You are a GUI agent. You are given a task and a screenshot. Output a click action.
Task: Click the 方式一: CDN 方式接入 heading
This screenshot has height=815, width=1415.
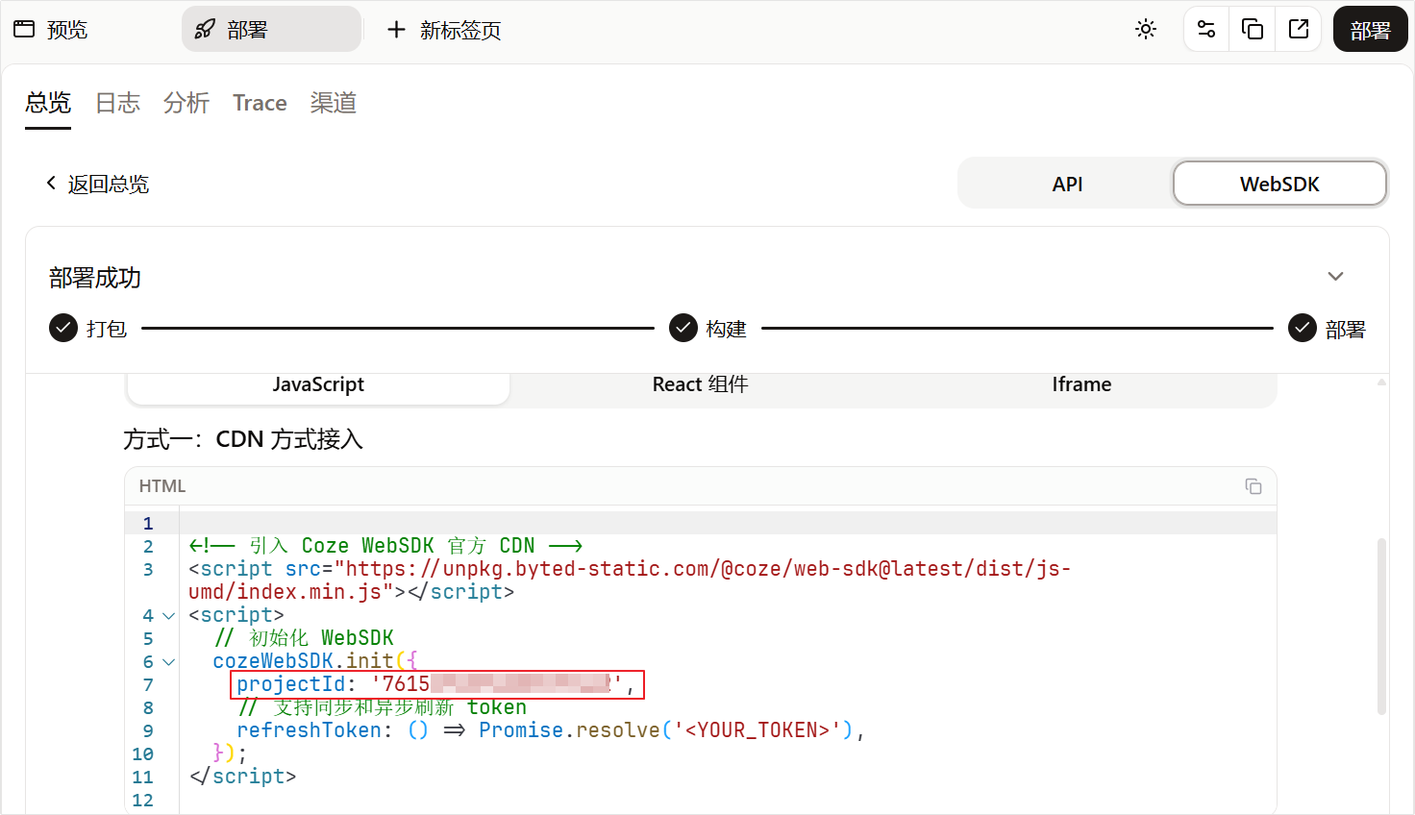coord(243,439)
